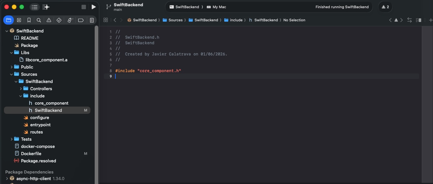This screenshot has width=433, height=184.
Task: Collapse the Sources folder
Action: click(x=12, y=74)
